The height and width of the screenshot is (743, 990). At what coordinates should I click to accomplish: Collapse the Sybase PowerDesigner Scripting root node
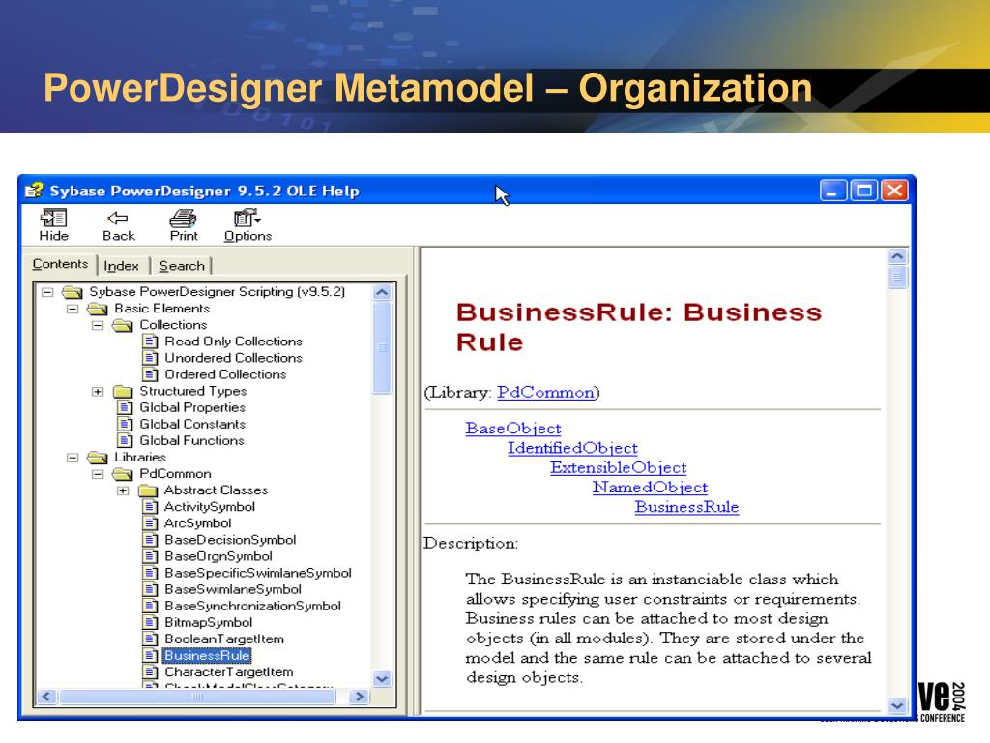point(47,292)
